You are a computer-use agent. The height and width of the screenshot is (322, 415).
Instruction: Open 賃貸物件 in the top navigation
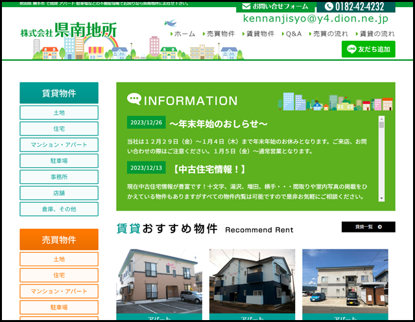point(258,34)
